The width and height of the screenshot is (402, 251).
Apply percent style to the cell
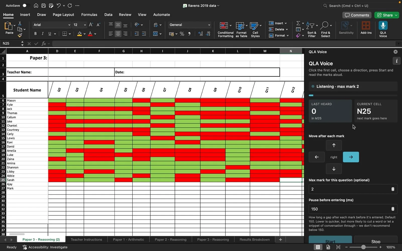click(182, 34)
